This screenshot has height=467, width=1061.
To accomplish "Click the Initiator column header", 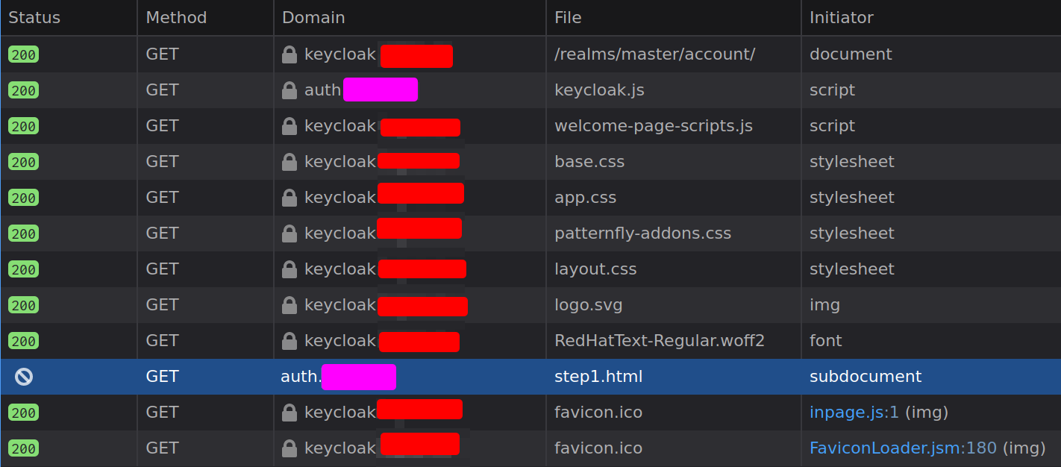I will [x=841, y=17].
